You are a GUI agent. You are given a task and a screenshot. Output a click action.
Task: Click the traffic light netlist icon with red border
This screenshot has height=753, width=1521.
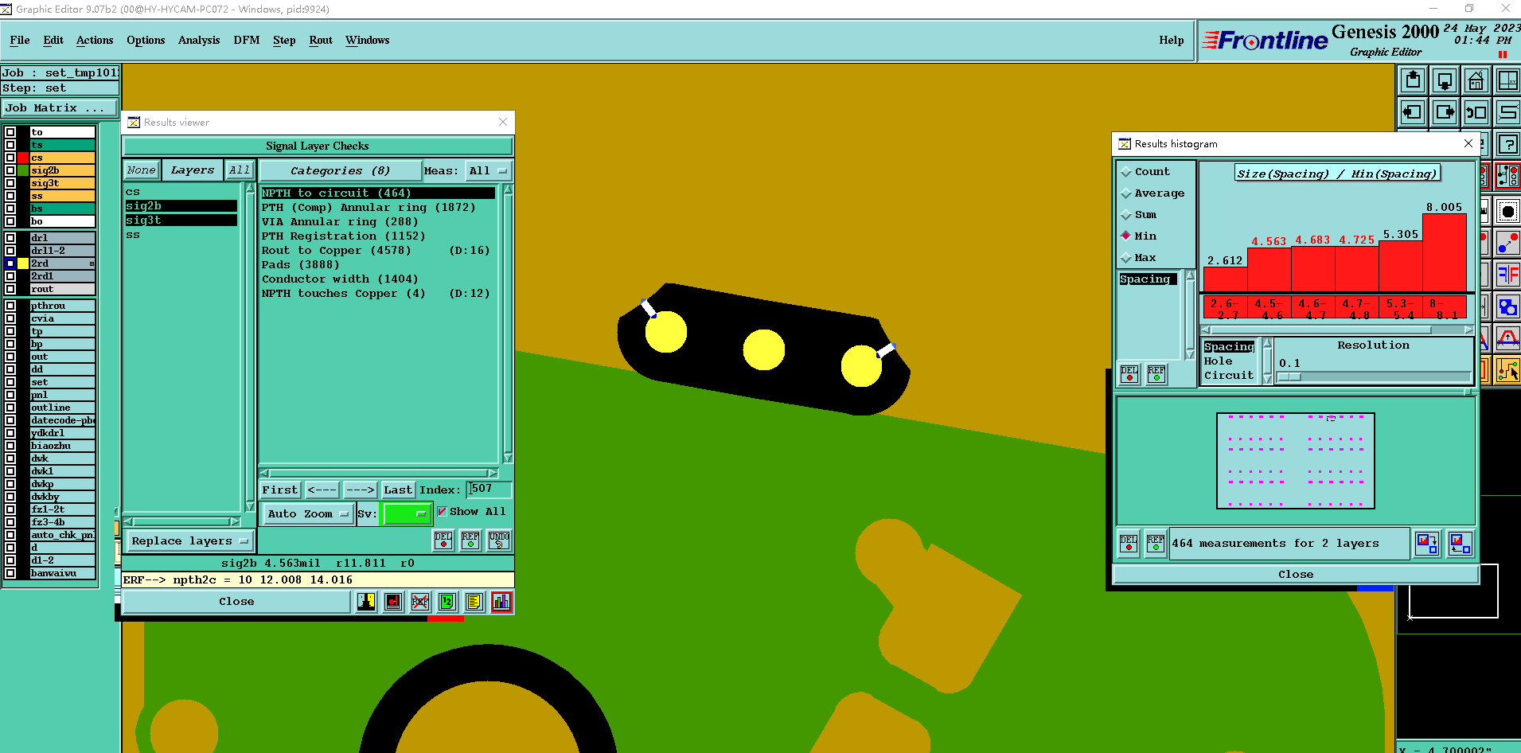[1507, 176]
